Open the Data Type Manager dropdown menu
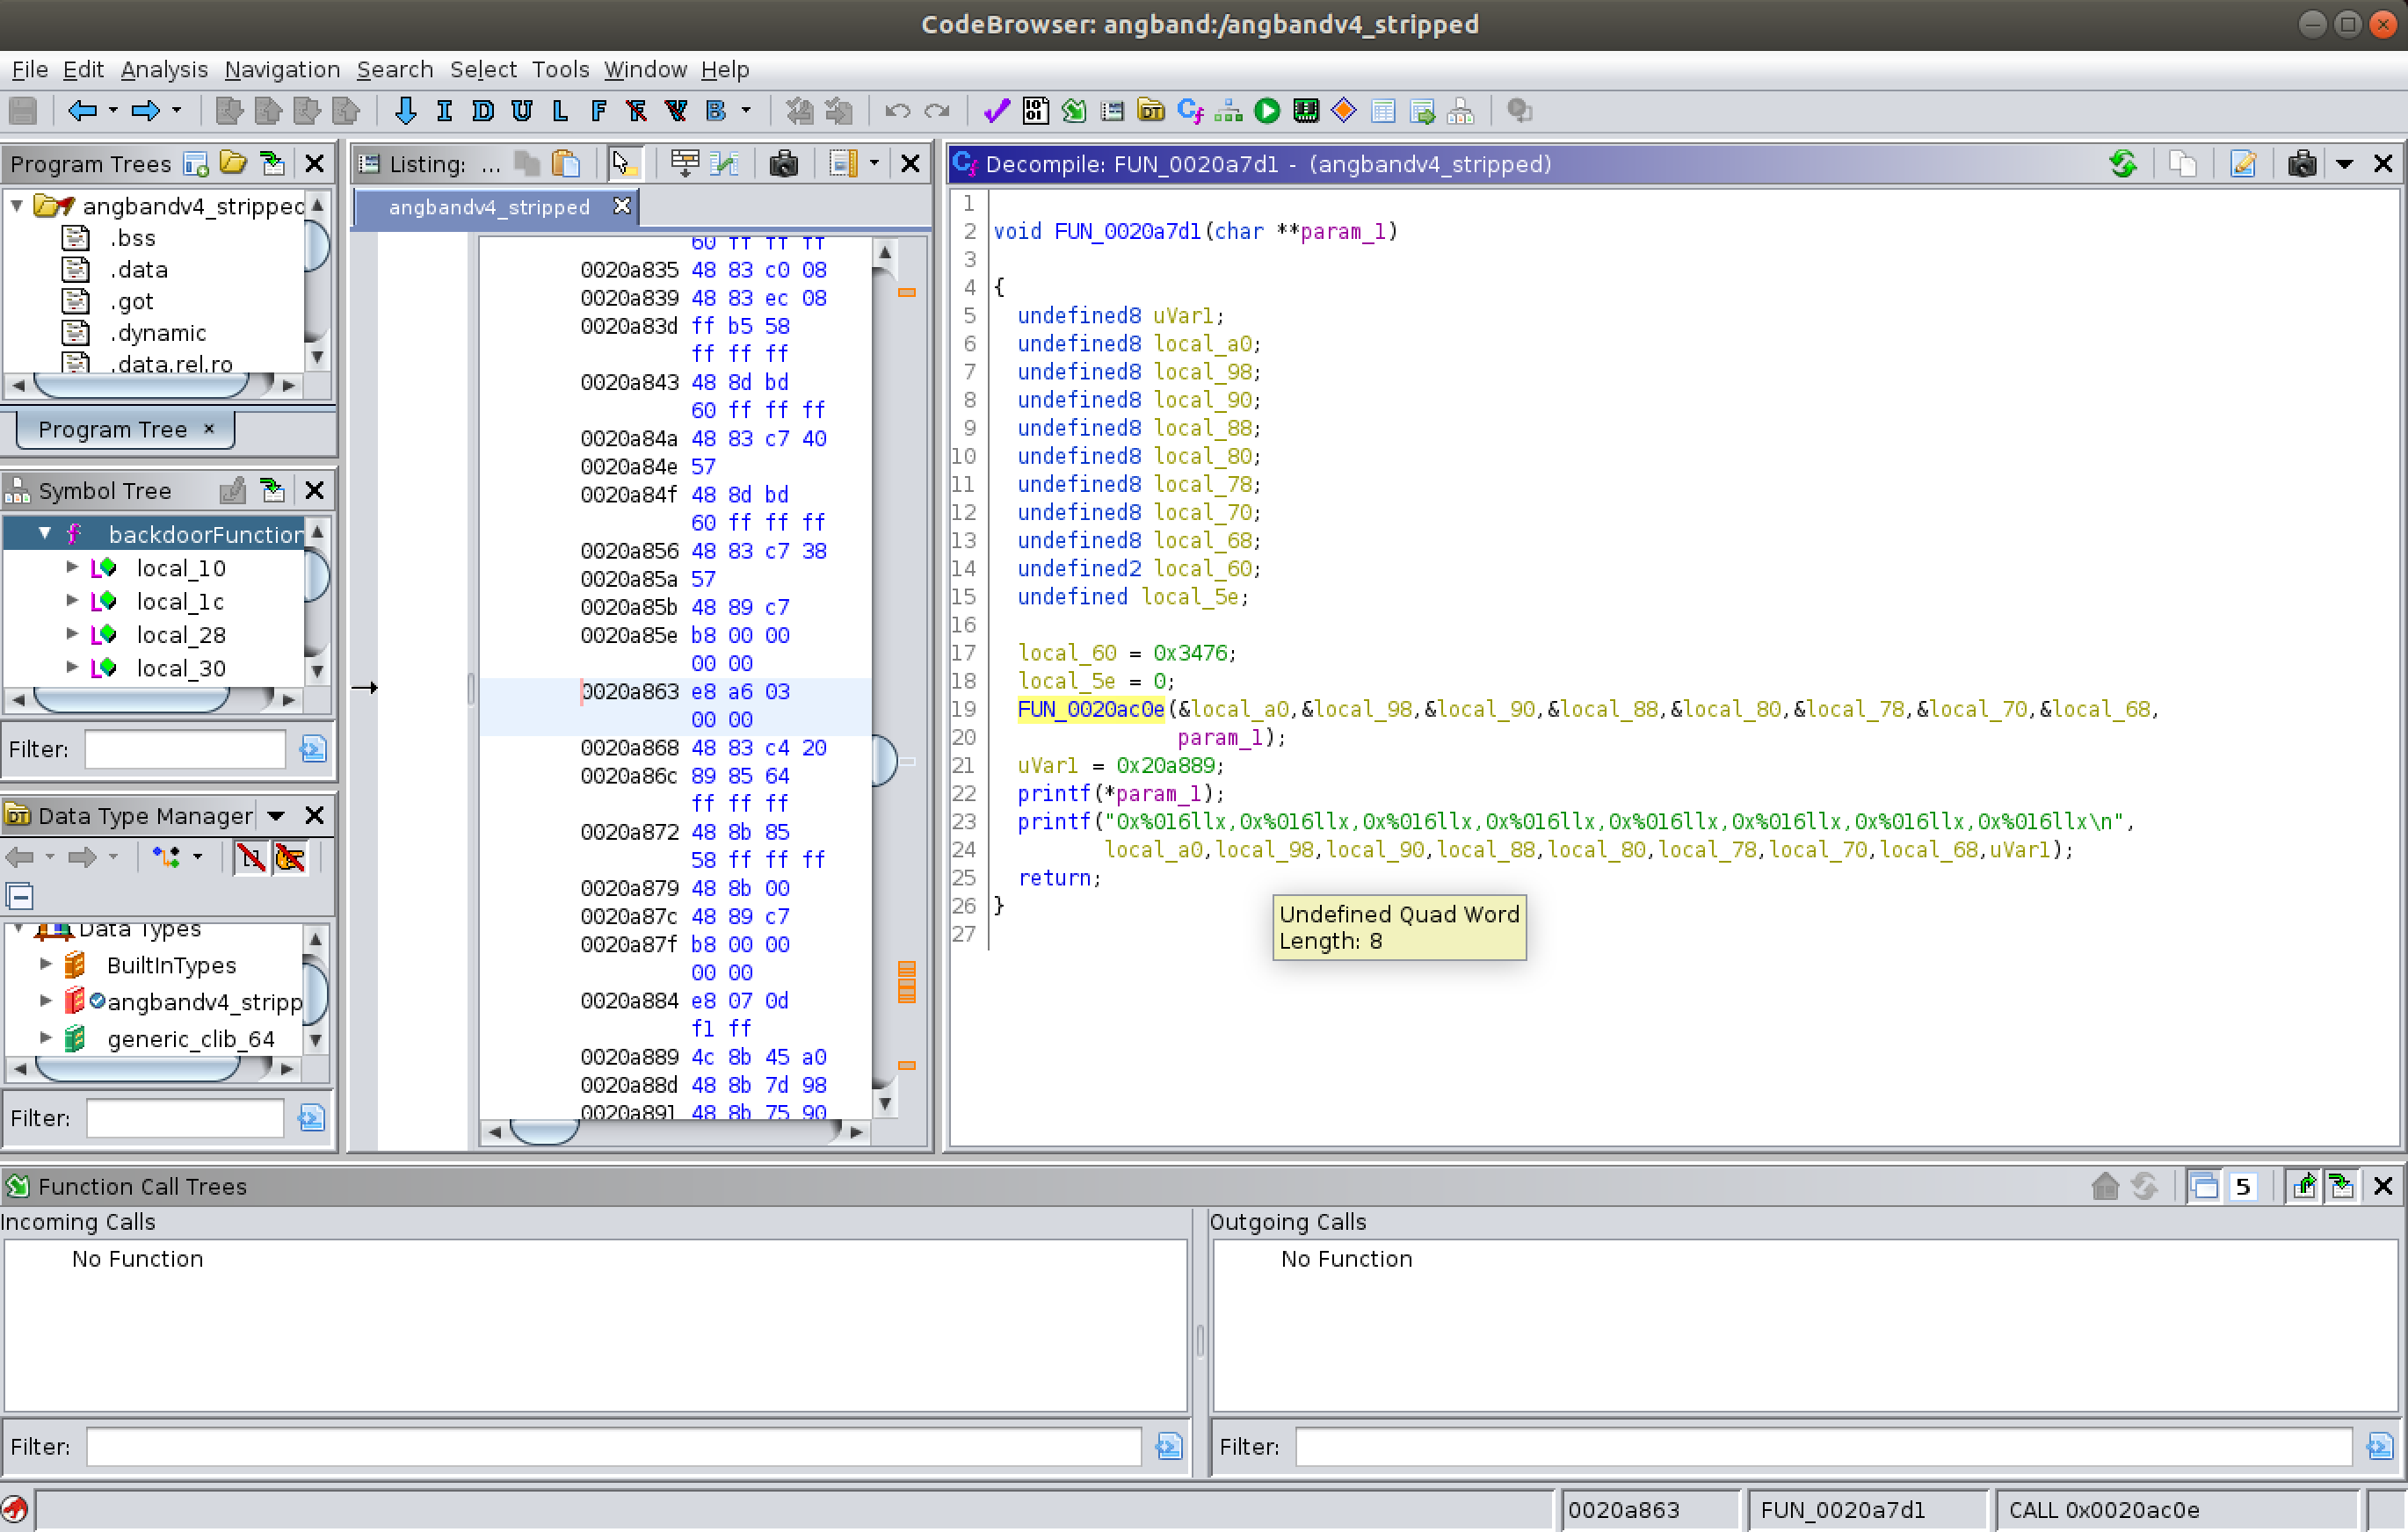Image resolution: width=2408 pixels, height=1532 pixels. coord(276,816)
